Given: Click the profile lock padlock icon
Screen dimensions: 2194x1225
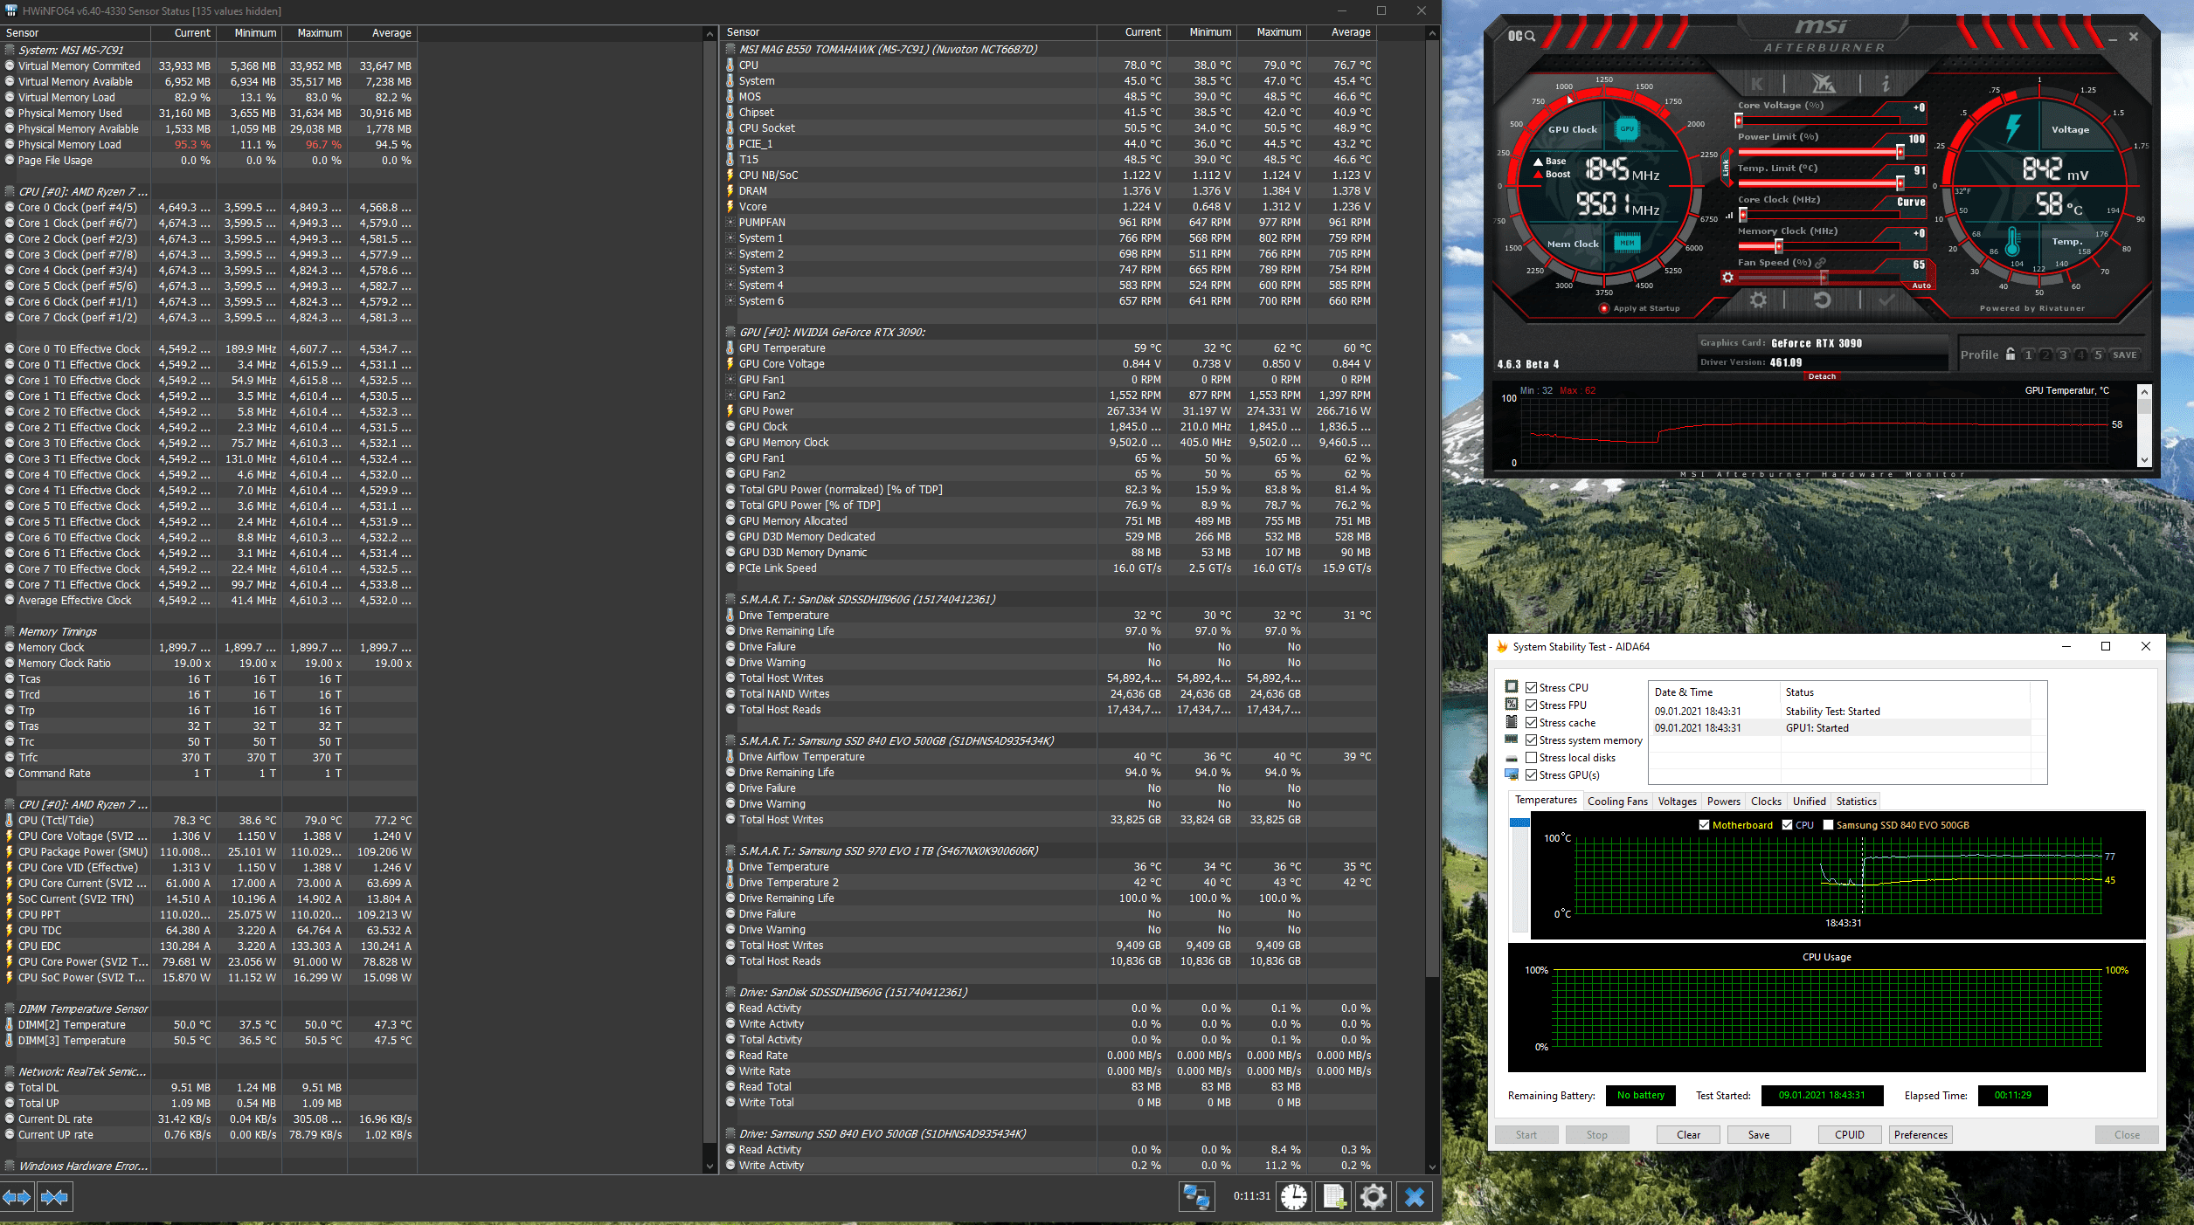Looking at the screenshot, I should pos(2011,354).
